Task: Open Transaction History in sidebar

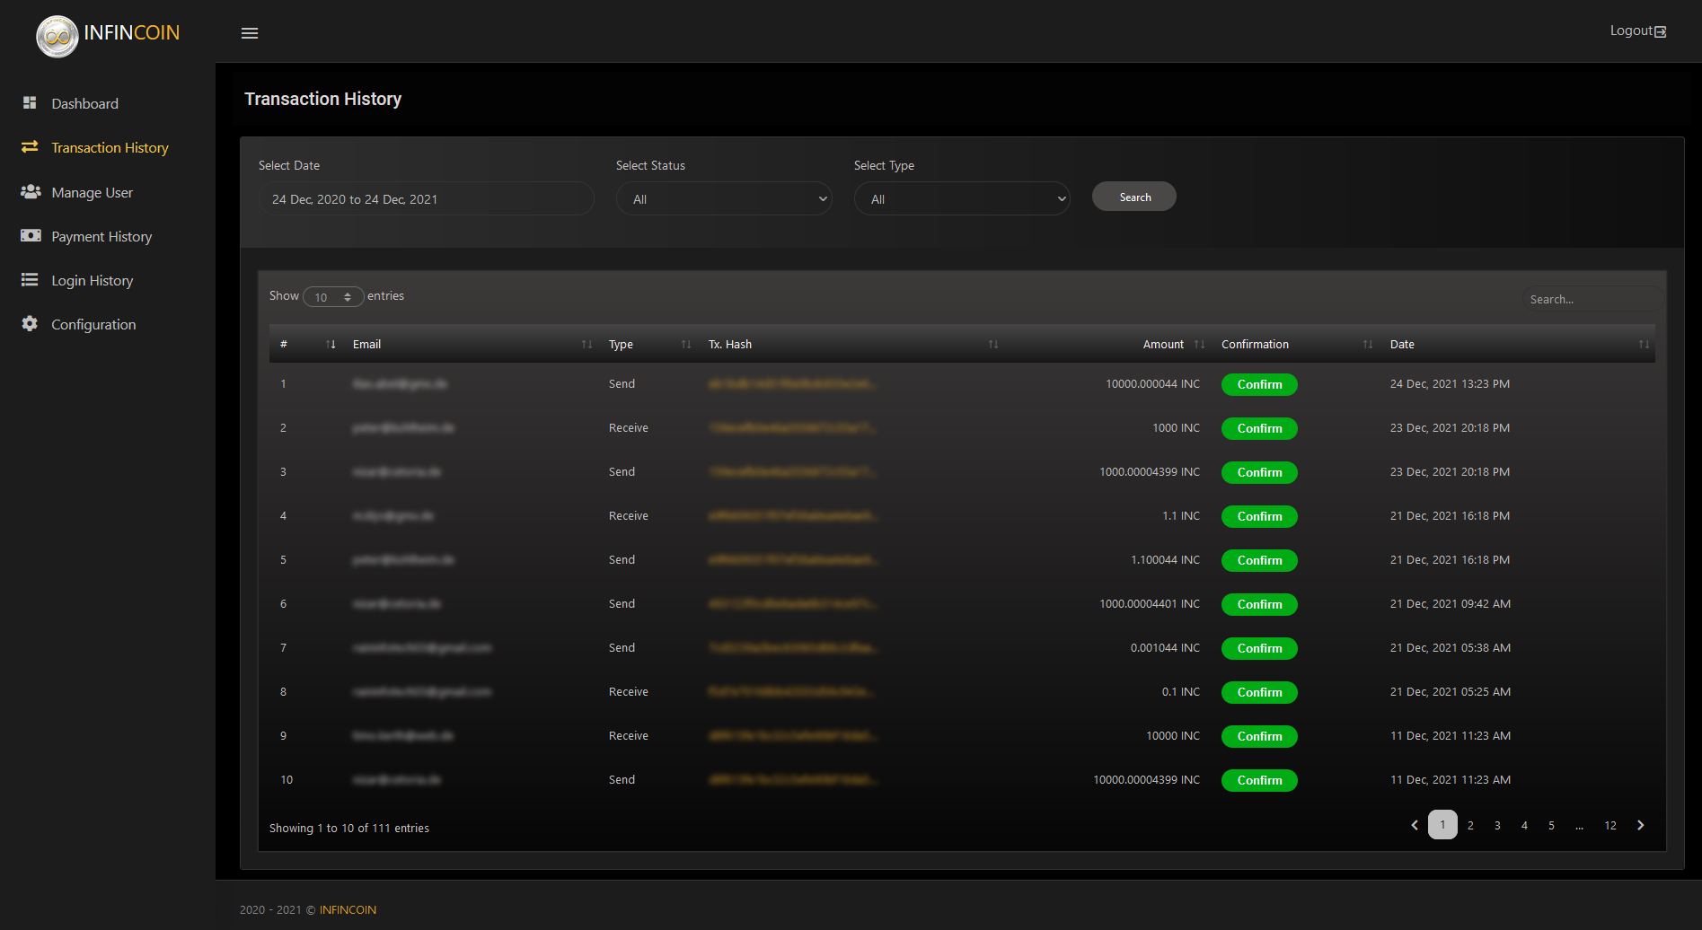Action: pyautogui.click(x=110, y=148)
